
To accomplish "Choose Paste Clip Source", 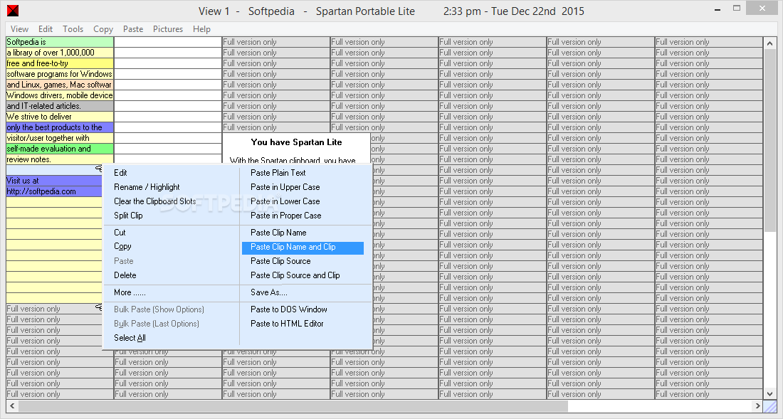I will pyautogui.click(x=280, y=261).
